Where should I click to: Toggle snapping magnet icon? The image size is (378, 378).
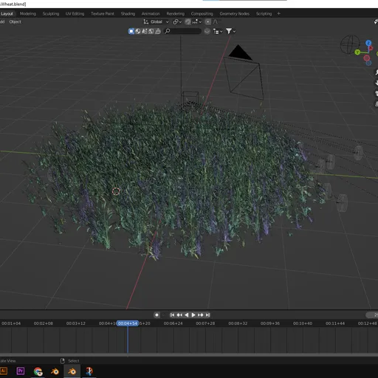188,22
